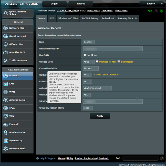The width and height of the screenshot is (166, 166).
Task: Open the Roaming Block List tab
Action: 128,18
